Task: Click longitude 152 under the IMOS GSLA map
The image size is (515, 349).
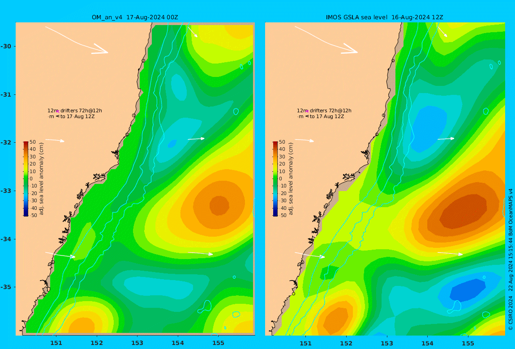Action: coord(346,343)
